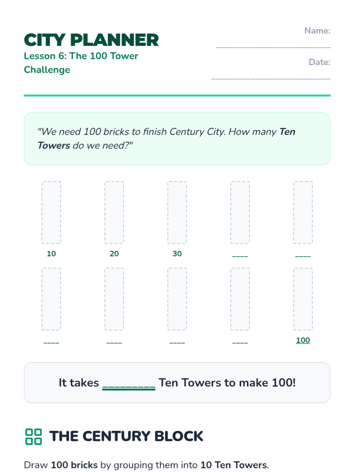Click the 'Lesson 6: The 100 Tower Challenge' subtitle
The image size is (354, 472).
pyautogui.click(x=81, y=63)
